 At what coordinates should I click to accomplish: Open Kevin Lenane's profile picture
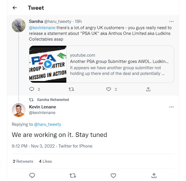point(19,110)
